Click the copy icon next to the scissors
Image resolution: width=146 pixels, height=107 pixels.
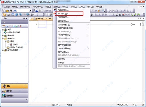click(x=40, y=11)
